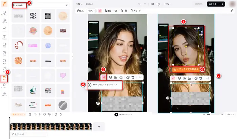Delete element via left floating toolbar trash icon

point(133,77)
